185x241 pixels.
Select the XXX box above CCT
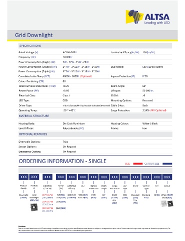coord(83,177)
